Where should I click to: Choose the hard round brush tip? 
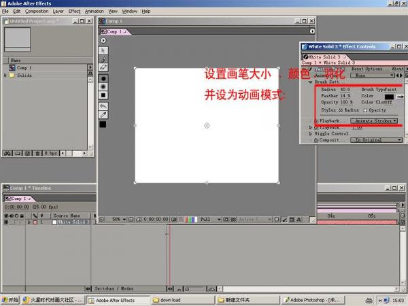point(103,78)
